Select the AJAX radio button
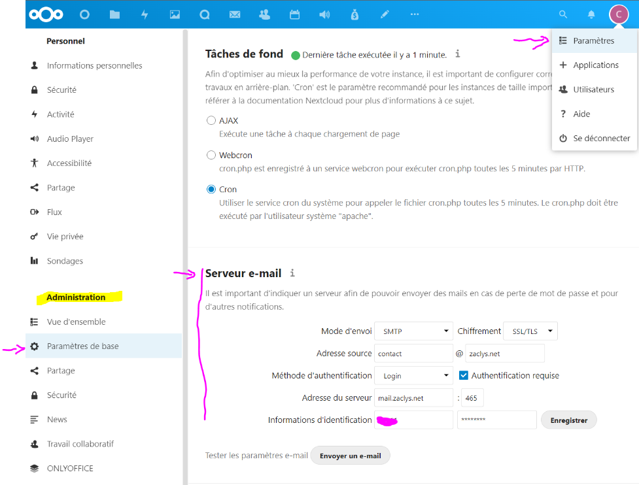 pyautogui.click(x=211, y=121)
